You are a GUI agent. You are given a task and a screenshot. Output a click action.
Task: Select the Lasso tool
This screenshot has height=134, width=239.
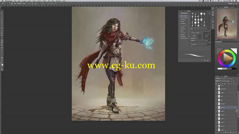tap(2, 18)
